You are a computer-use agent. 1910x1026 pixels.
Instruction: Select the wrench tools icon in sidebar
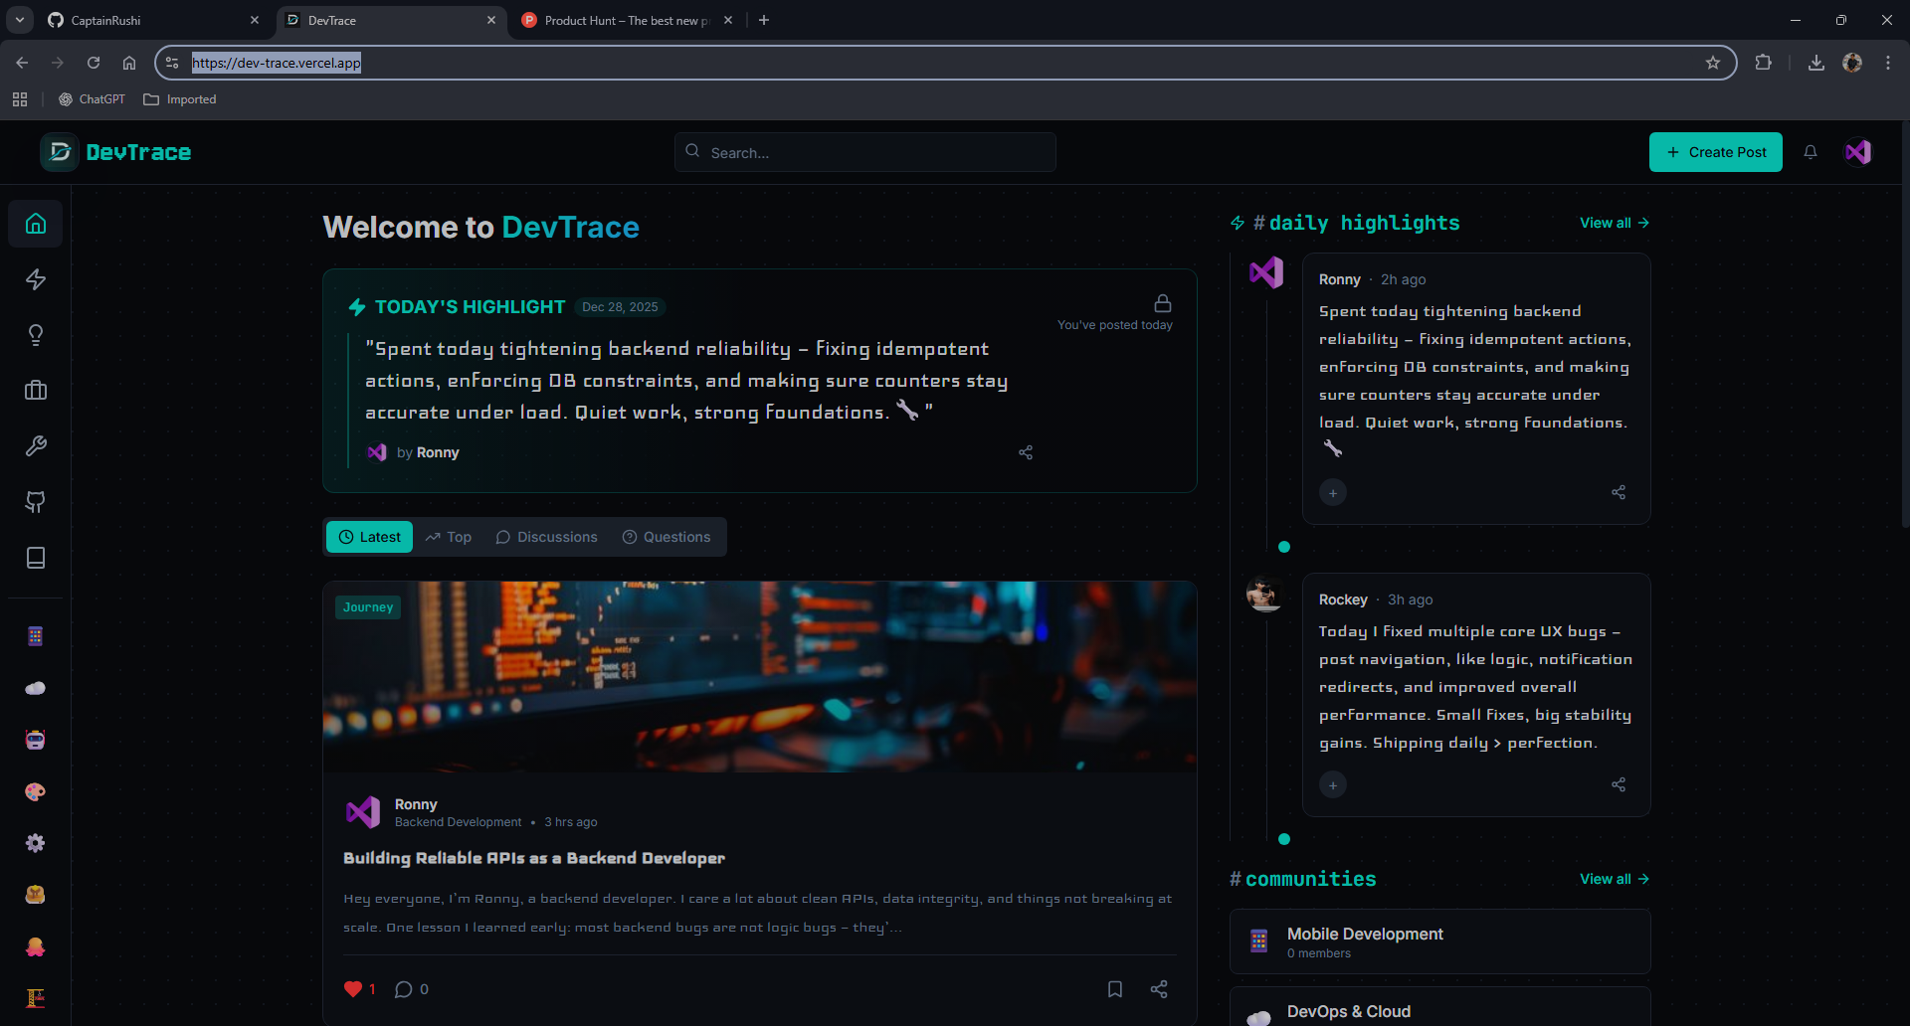[x=35, y=445]
